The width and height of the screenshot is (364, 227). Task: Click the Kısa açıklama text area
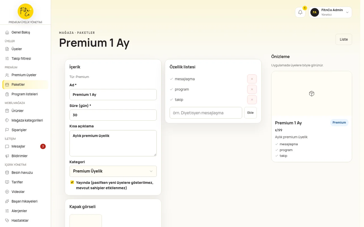point(113,143)
